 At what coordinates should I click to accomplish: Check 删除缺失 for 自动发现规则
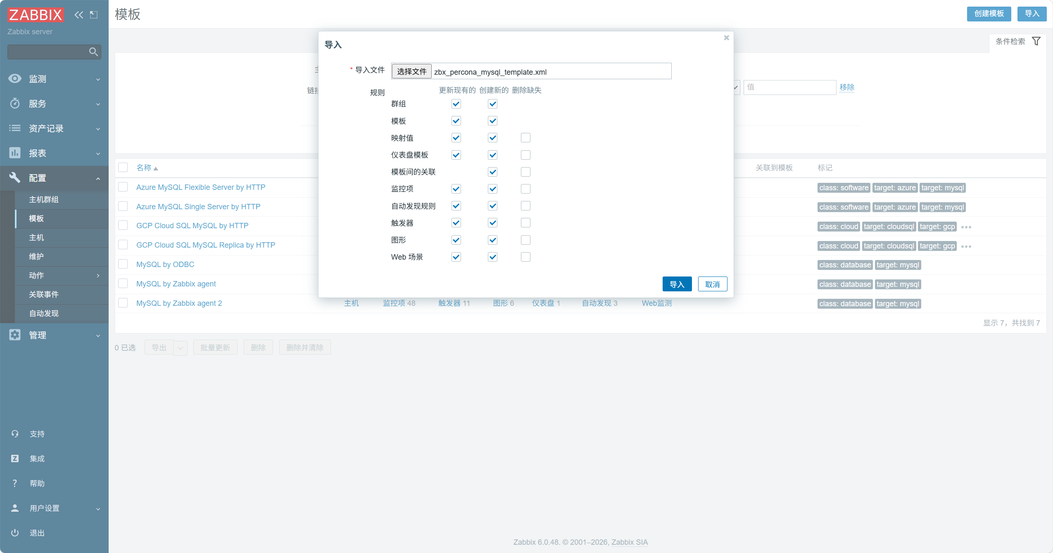525,206
